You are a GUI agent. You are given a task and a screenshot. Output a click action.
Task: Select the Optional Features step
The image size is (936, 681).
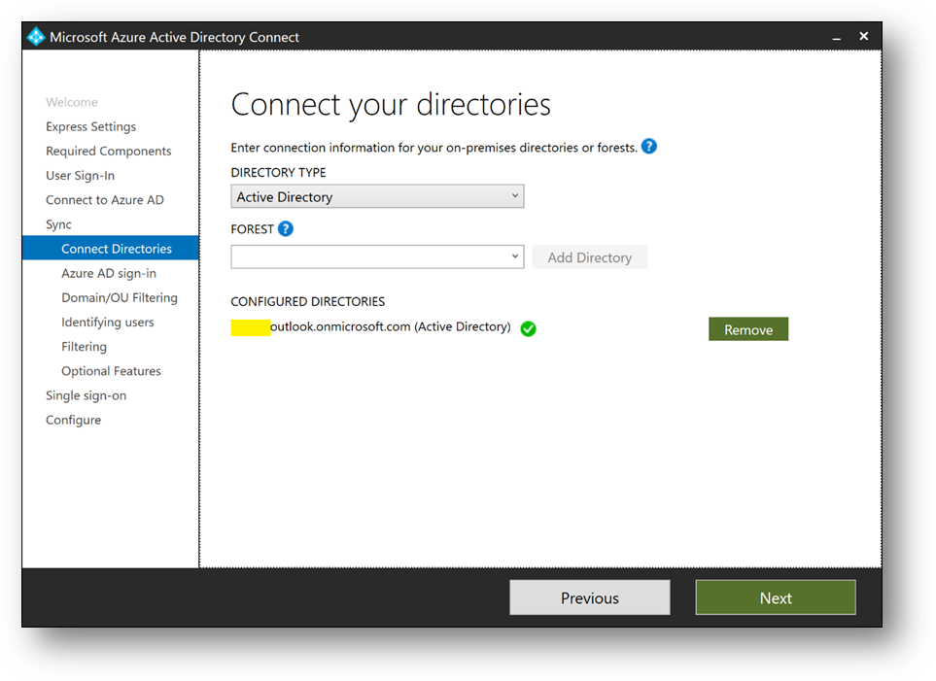tap(111, 371)
